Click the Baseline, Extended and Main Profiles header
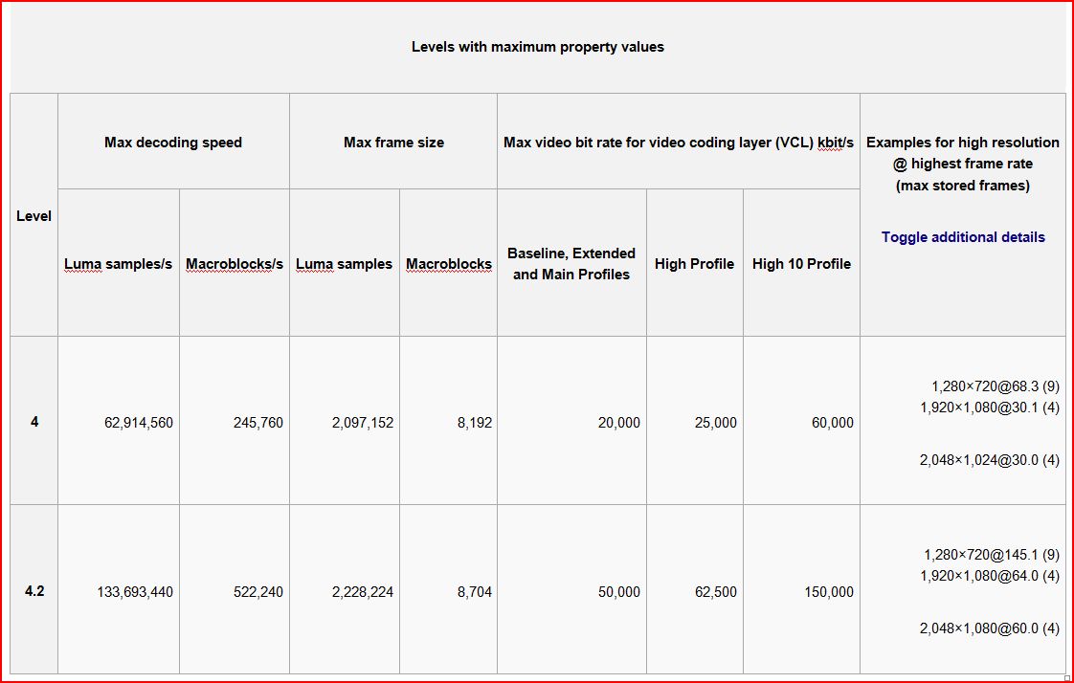The image size is (1074, 683). tap(571, 264)
